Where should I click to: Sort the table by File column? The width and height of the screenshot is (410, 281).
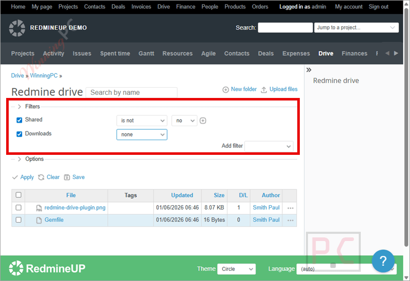click(71, 195)
